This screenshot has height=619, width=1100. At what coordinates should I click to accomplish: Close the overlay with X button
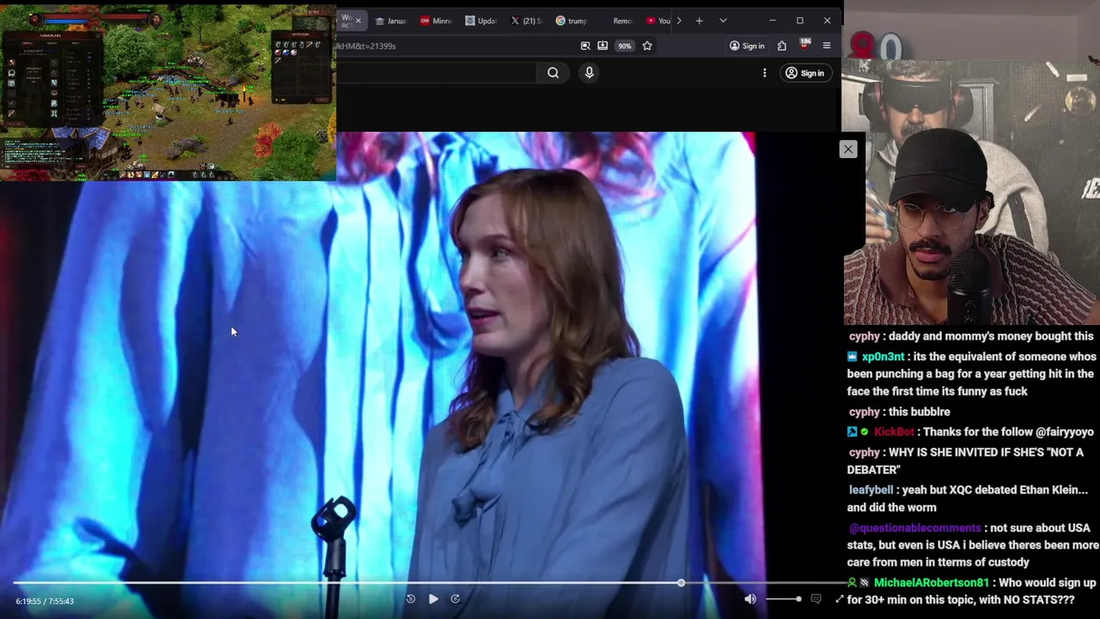point(848,149)
